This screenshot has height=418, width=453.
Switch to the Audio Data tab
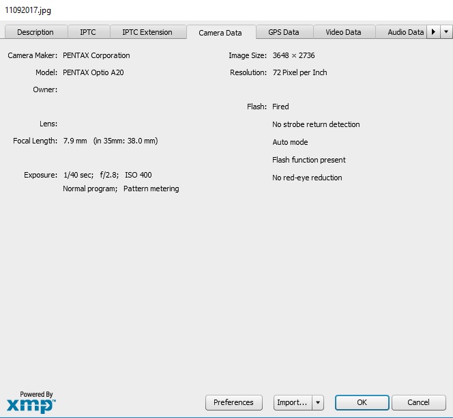(x=405, y=32)
